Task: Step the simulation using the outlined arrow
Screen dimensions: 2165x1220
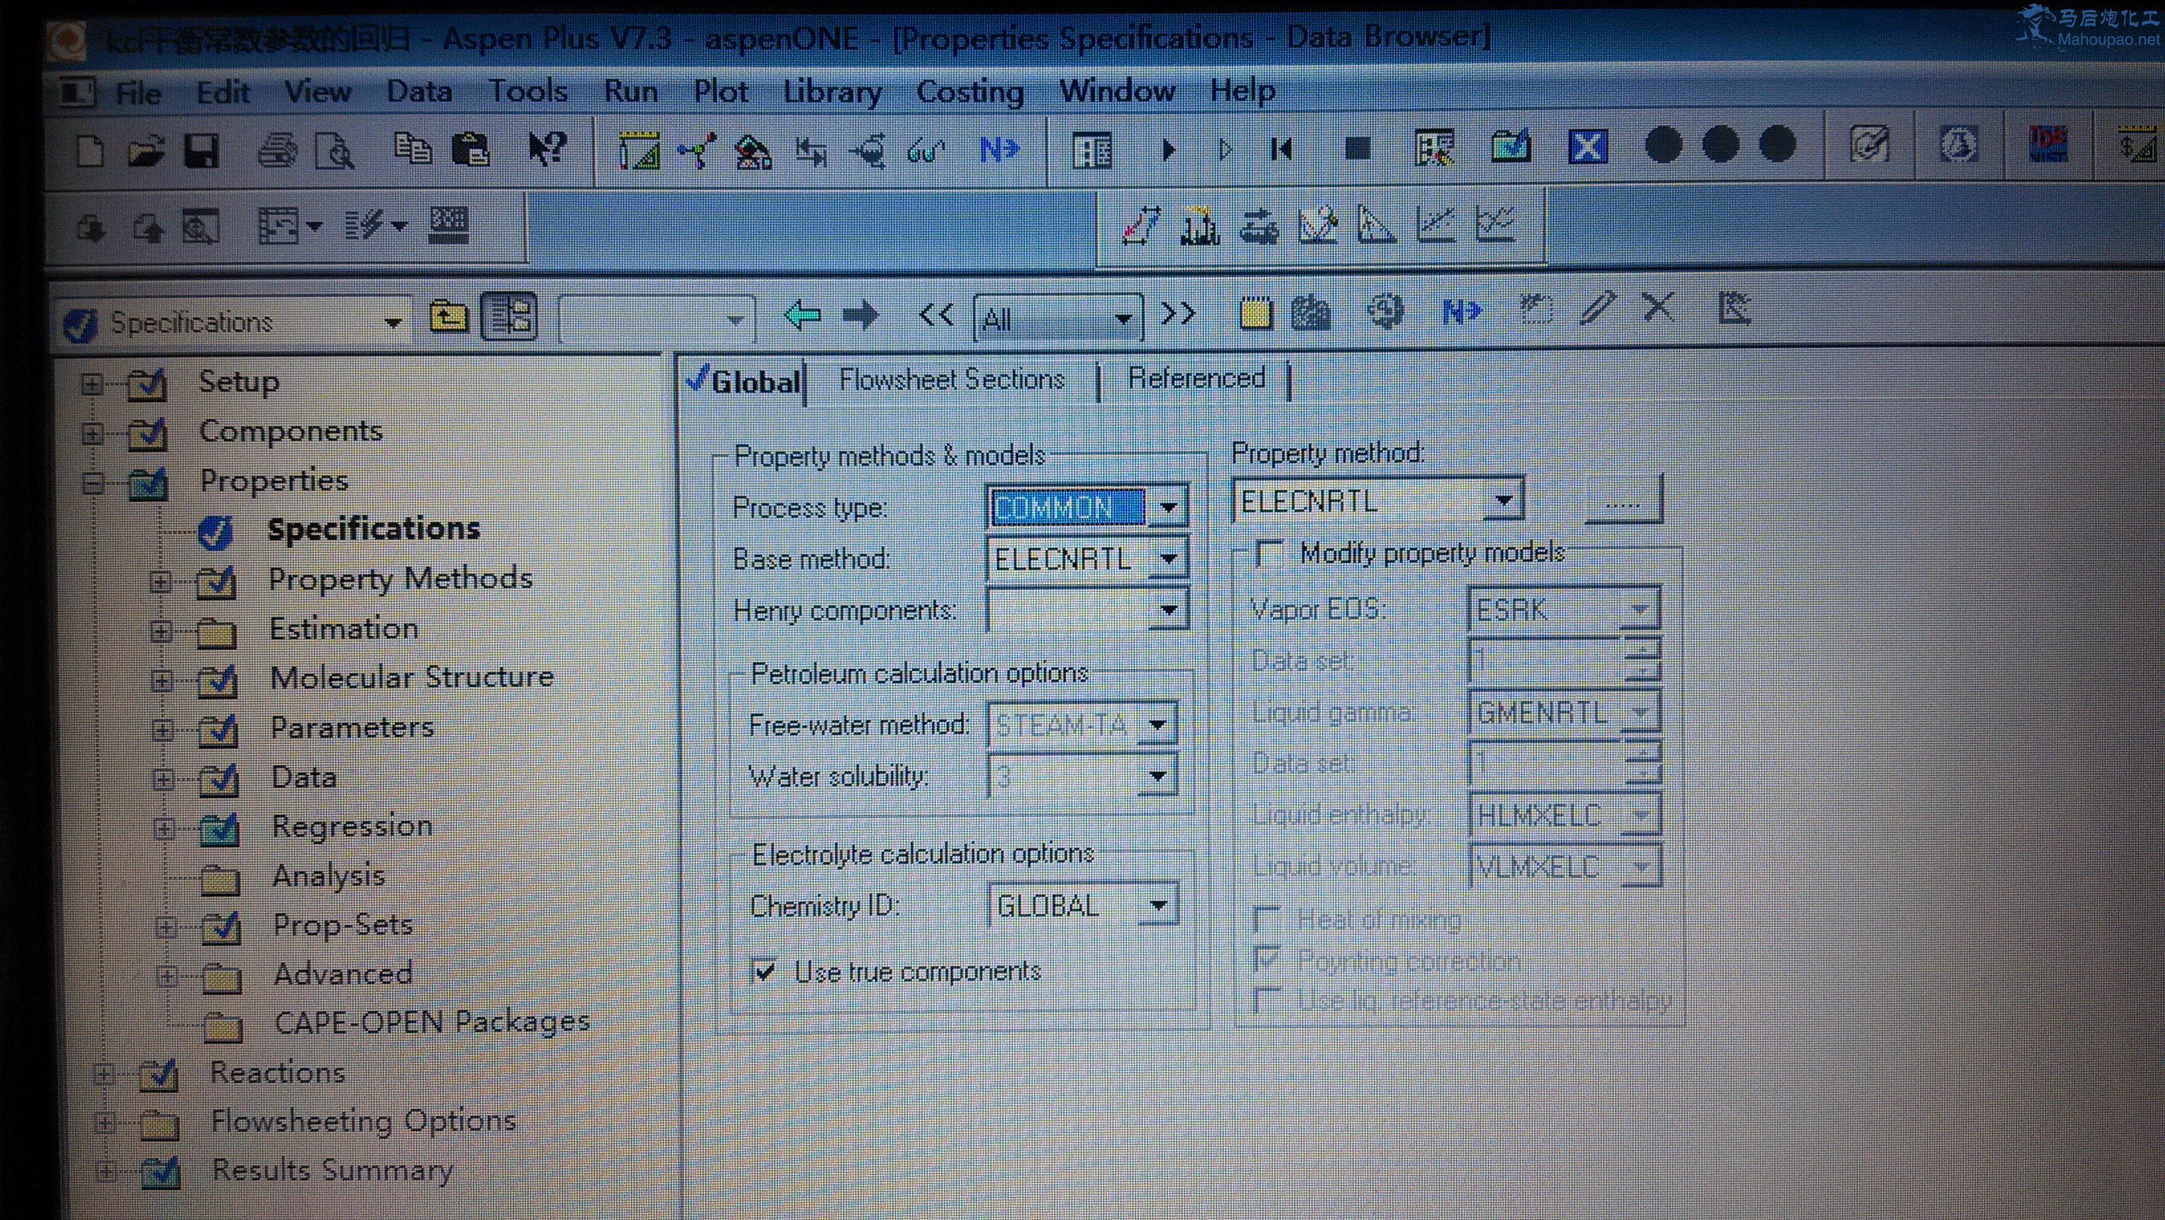Action: coord(1225,151)
